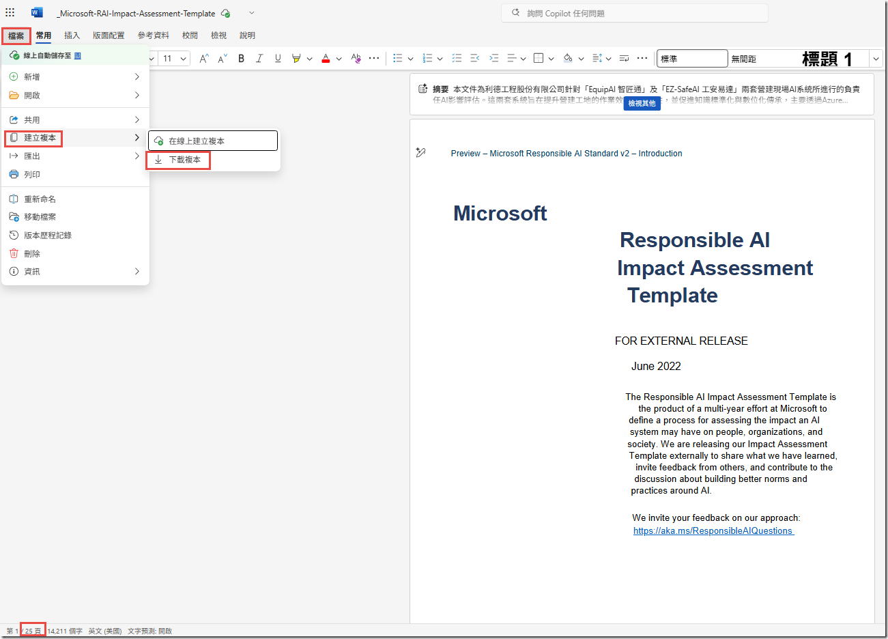Click the clear formatting icon
Image resolution: width=888 pixels, height=639 pixels.
click(x=356, y=59)
